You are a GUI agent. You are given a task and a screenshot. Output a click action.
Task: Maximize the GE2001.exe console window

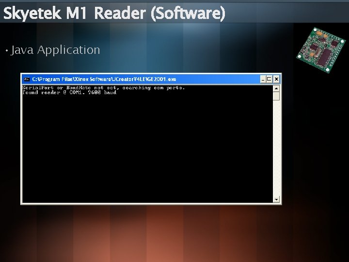(270, 79)
